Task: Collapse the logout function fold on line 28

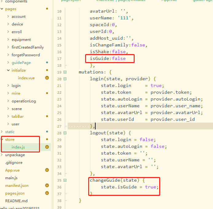Action: [x=65, y=133]
